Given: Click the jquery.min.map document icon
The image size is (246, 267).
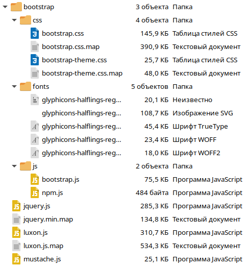Looking at the screenshot, I should pyautogui.click(x=16, y=220).
